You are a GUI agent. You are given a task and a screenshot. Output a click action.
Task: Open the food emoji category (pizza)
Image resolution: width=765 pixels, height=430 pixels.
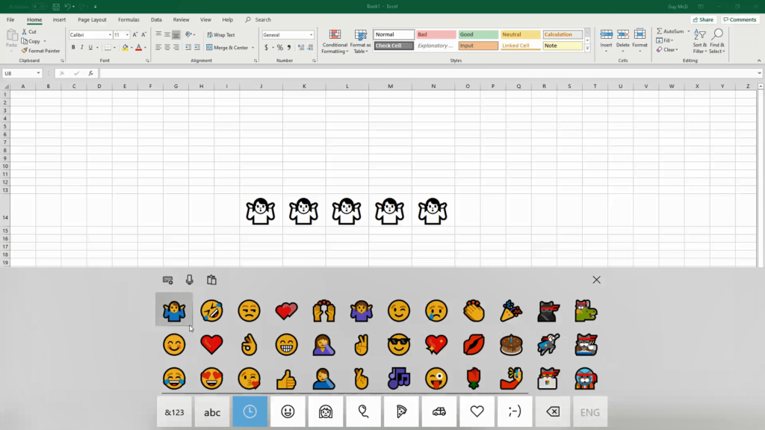401,412
